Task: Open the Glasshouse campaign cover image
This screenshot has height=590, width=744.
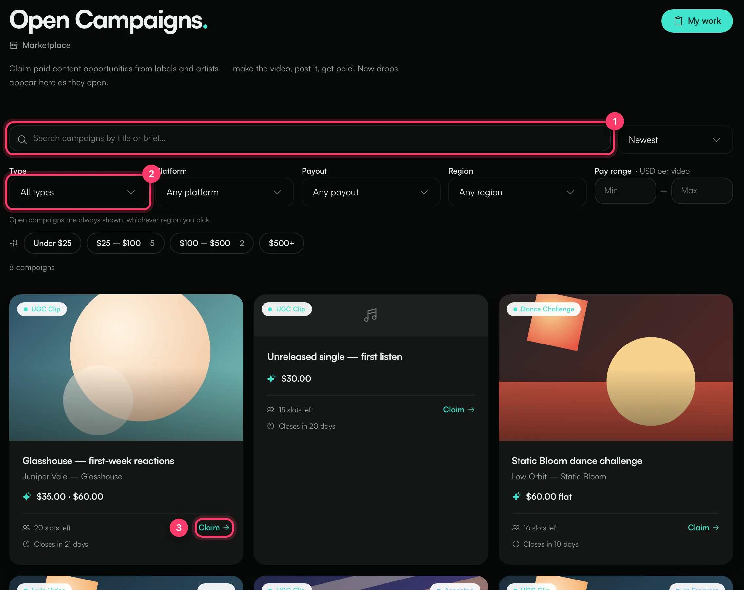Action: coord(126,367)
